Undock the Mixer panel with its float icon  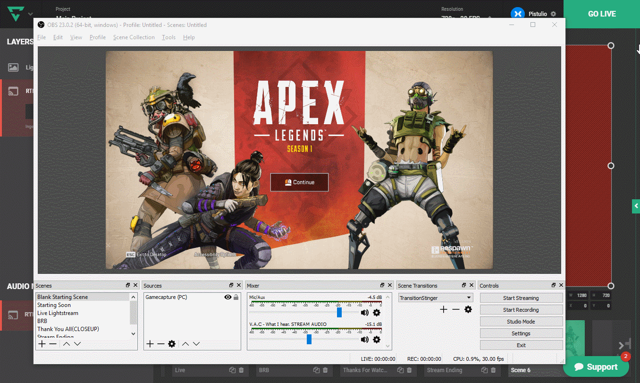tap(382, 285)
